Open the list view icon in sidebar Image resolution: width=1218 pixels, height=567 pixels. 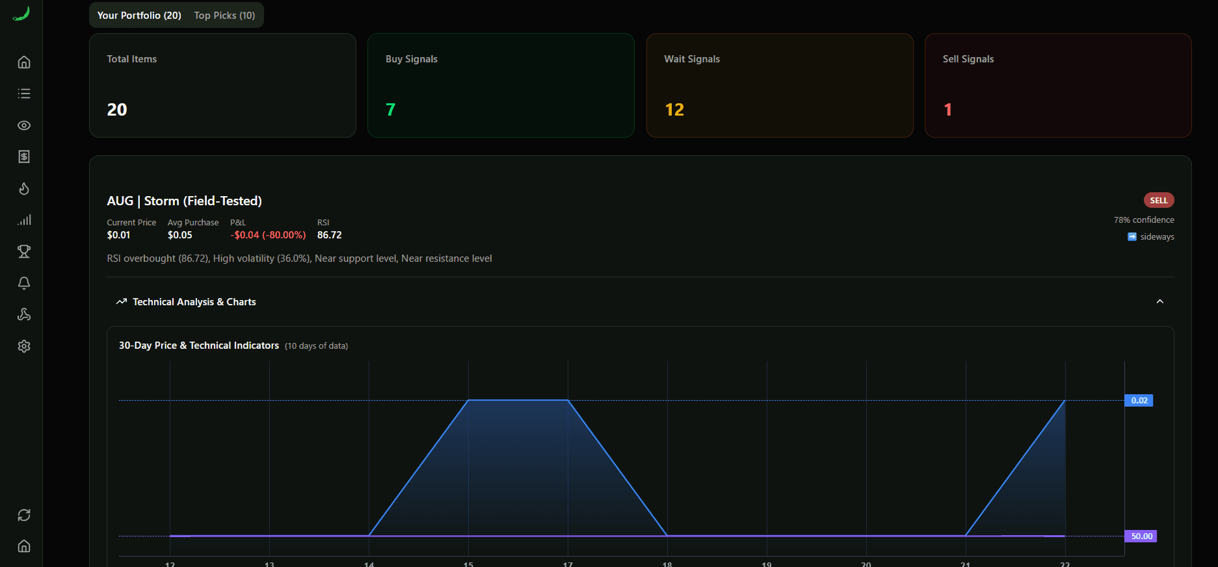[x=24, y=94]
